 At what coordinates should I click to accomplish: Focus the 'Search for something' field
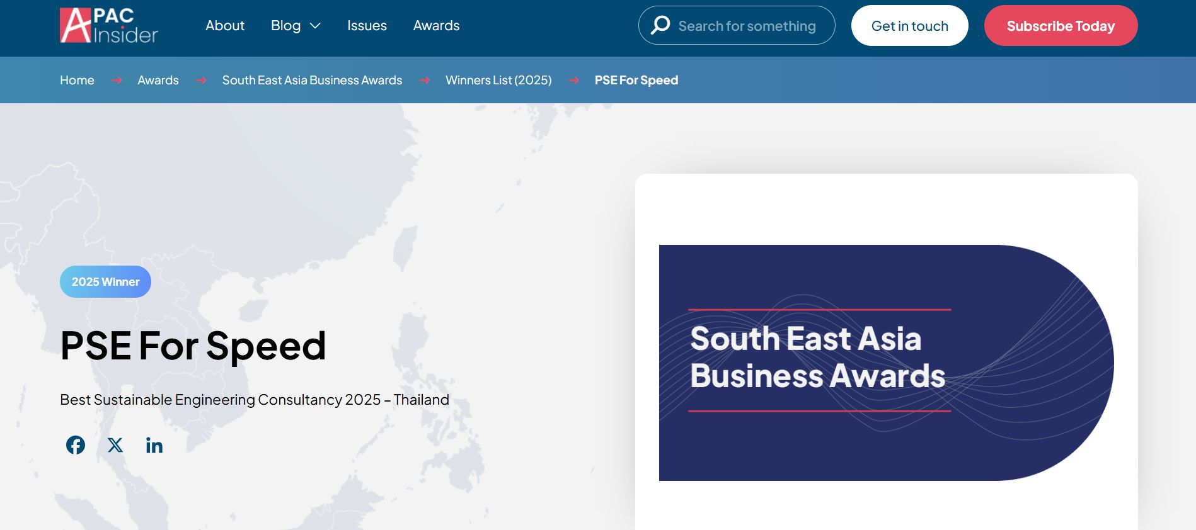747,26
